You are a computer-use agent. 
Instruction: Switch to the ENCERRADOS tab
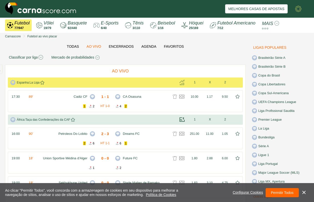coord(121,46)
